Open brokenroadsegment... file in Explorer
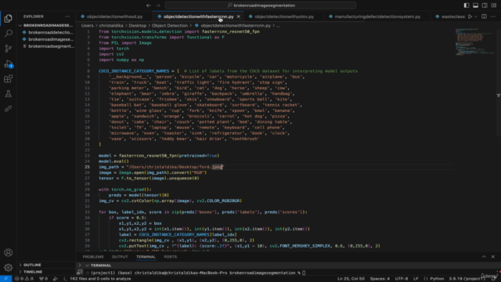Screen dimensions: 501x282 pos(47,46)
